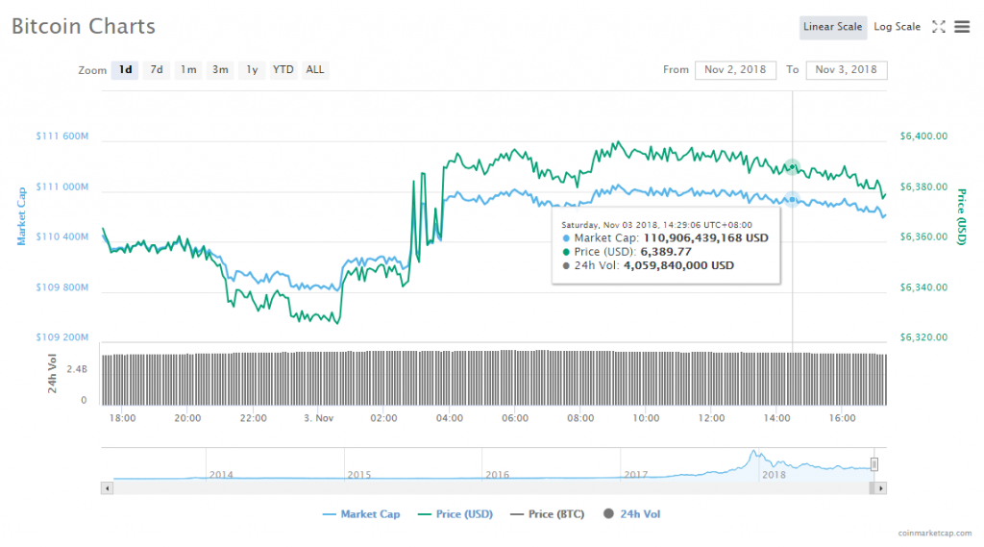The height and width of the screenshot is (547, 984).
Task: Open the hamburger chart menu
Action: (x=962, y=27)
